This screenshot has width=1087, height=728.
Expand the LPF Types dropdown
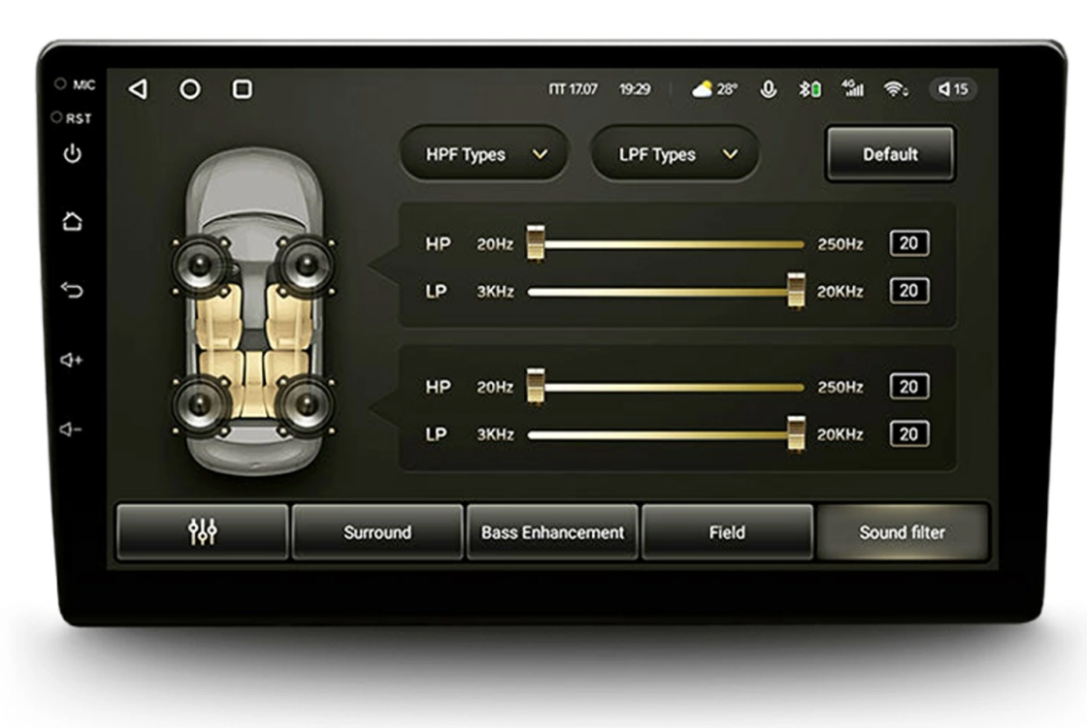click(x=675, y=154)
